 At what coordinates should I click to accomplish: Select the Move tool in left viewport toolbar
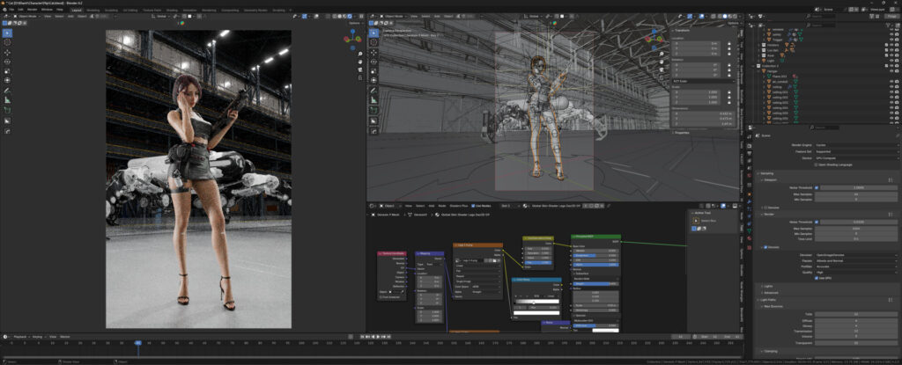(7, 52)
